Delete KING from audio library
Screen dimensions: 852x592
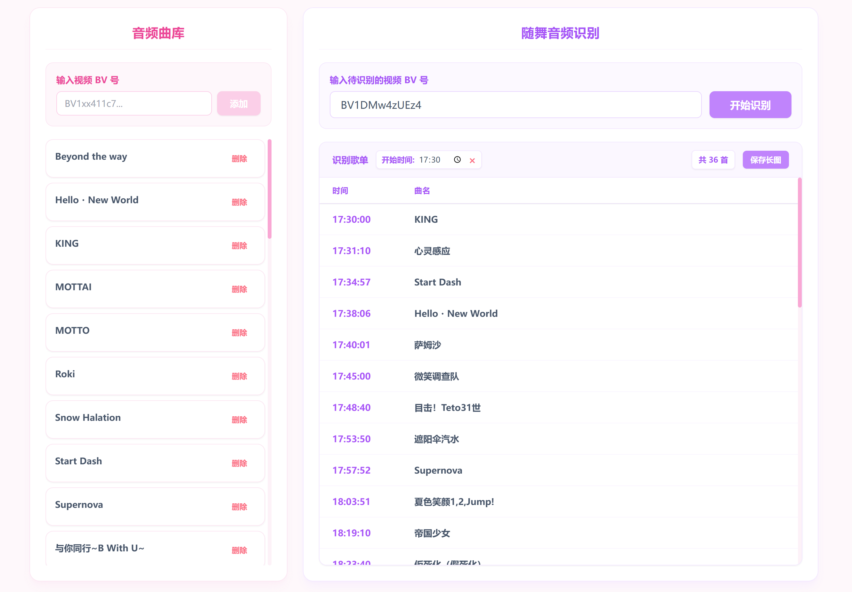(x=239, y=245)
